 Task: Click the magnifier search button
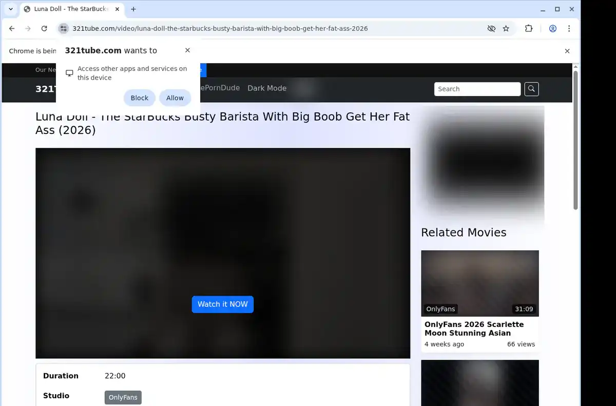[x=531, y=89]
